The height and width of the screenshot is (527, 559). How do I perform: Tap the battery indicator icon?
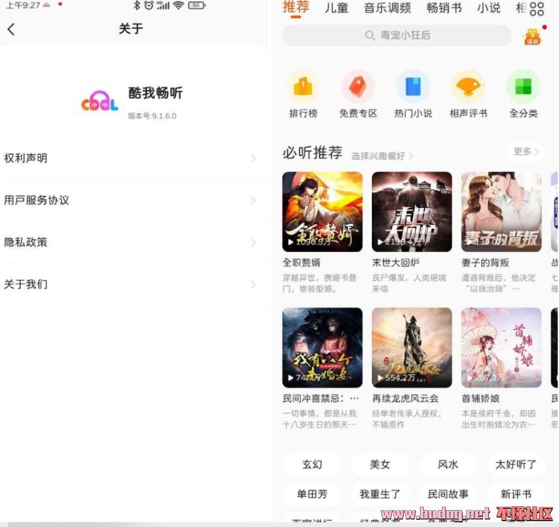(x=196, y=5)
